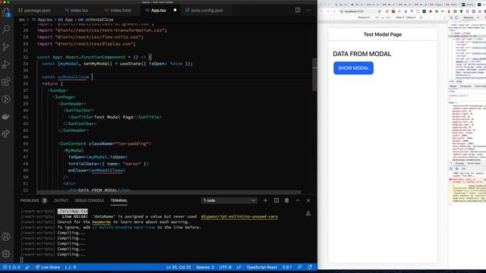Open the Extensions view
Screen dimensions: 486x273
click(6, 82)
